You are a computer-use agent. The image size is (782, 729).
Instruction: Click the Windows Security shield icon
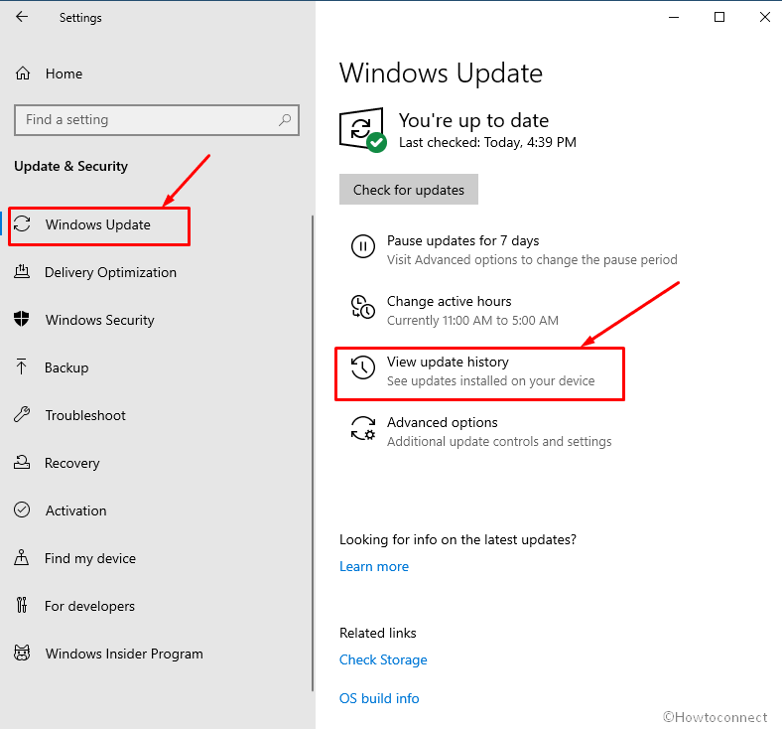(22, 319)
